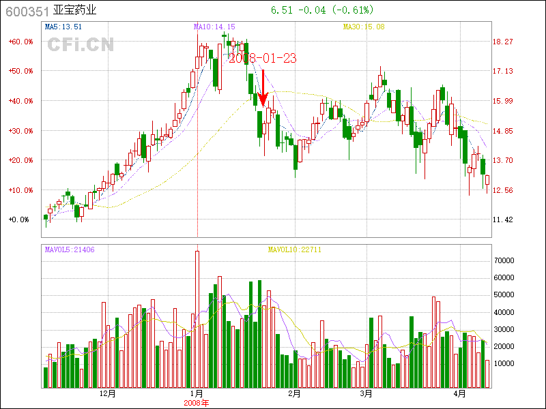This screenshot has width=546, height=409.
Task: Click the +20.0% axis label
Action: (x=20, y=160)
